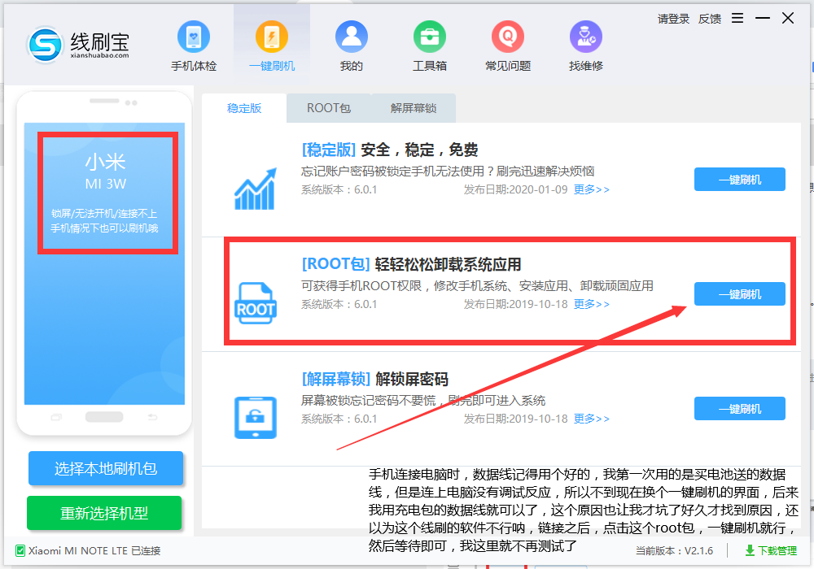Click the stable version chart icon
This screenshot has height=569, width=814.
tap(256, 189)
